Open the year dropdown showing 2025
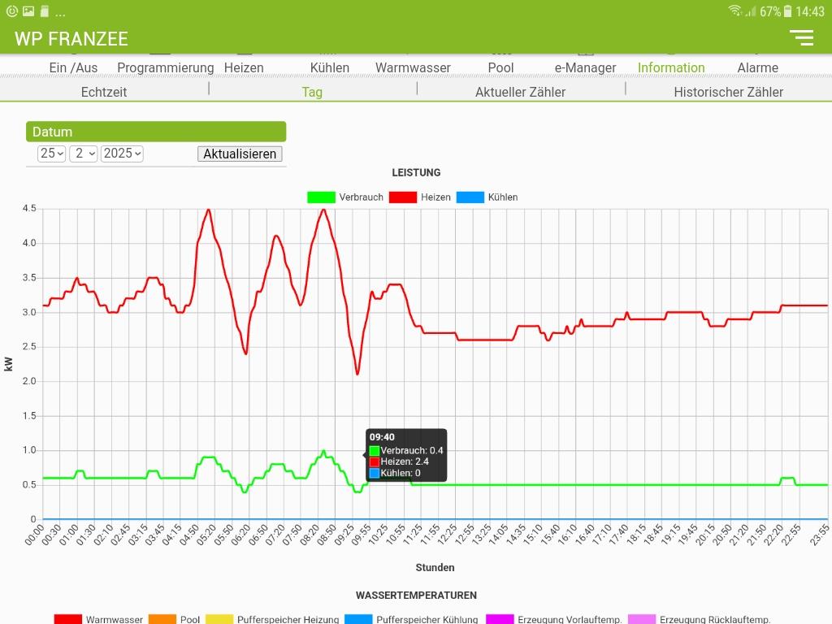 [122, 154]
